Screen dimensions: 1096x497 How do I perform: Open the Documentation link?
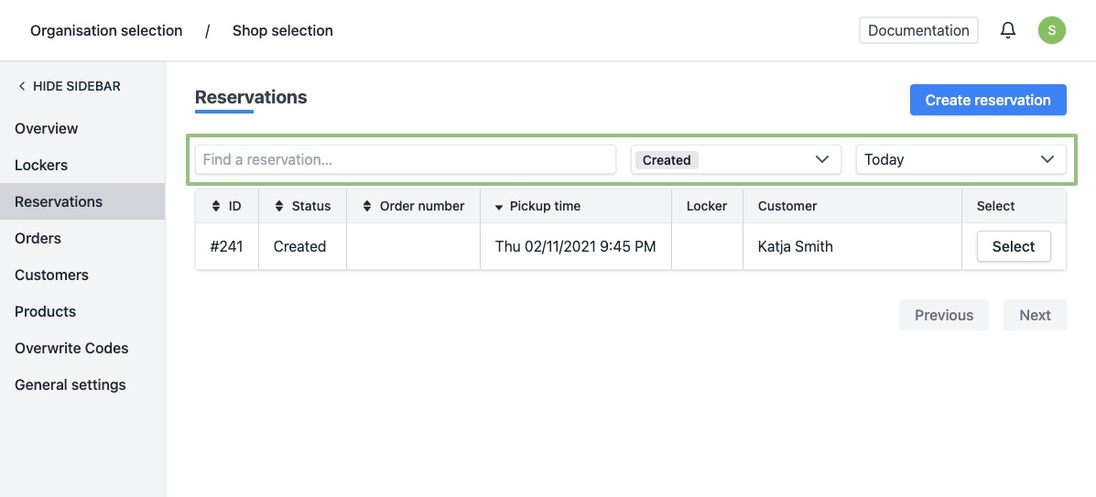(918, 30)
